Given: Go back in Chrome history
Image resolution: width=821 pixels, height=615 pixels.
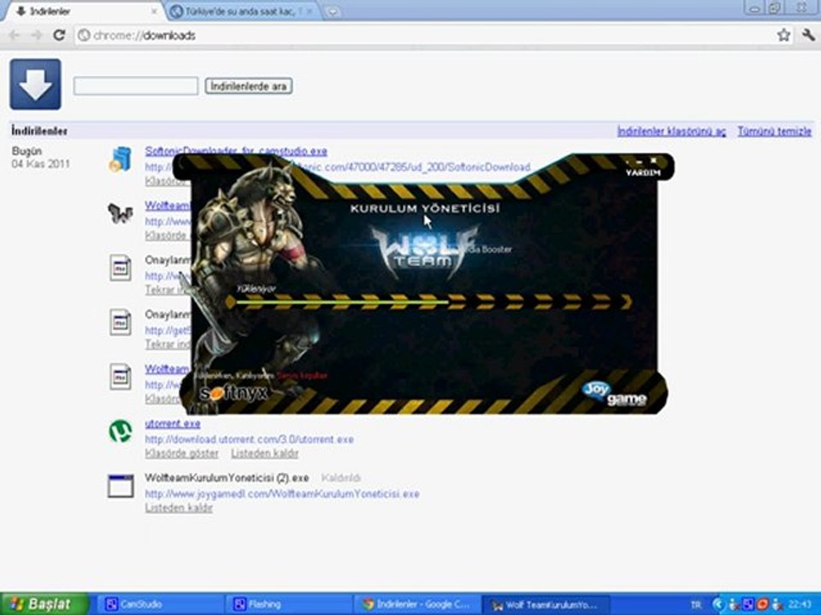Looking at the screenshot, I should [15, 36].
